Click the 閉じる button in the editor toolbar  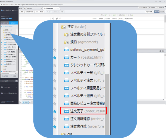(42, 12)
